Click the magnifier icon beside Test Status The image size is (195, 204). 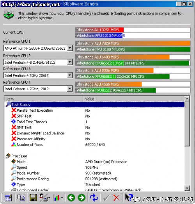8,104
